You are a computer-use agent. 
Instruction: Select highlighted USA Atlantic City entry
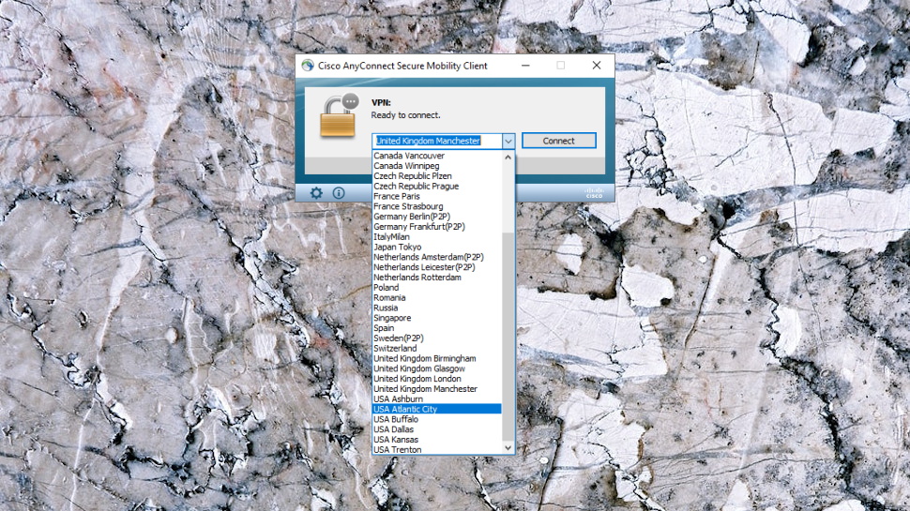coord(437,410)
